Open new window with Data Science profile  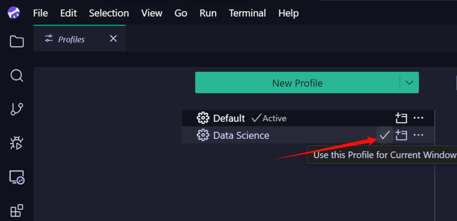pyautogui.click(x=401, y=135)
